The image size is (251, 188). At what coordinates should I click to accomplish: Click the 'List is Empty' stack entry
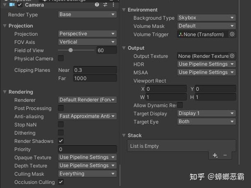coord(182,146)
